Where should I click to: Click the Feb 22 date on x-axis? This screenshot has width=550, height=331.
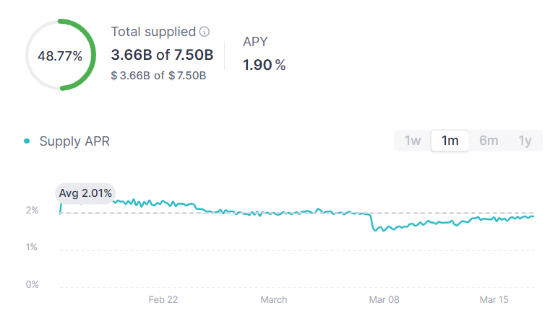tap(162, 299)
